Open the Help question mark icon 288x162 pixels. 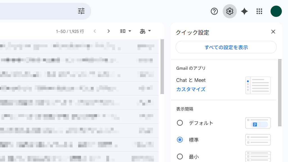pyautogui.click(x=214, y=11)
